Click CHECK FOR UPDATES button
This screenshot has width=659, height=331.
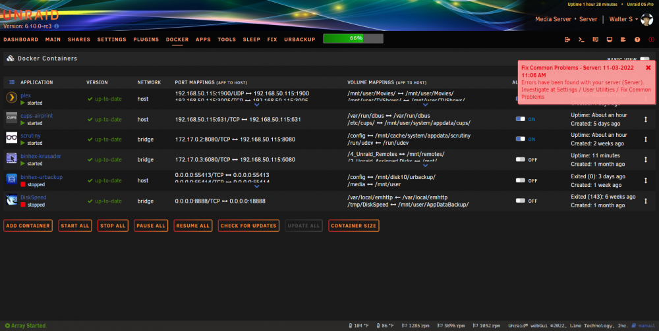coord(248,226)
